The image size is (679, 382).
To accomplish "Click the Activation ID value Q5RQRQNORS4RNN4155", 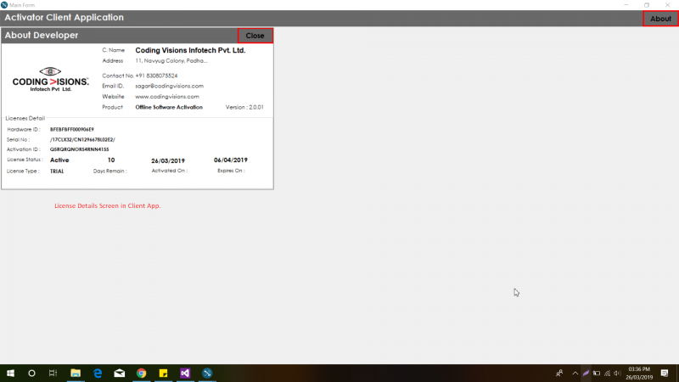I will pos(79,149).
